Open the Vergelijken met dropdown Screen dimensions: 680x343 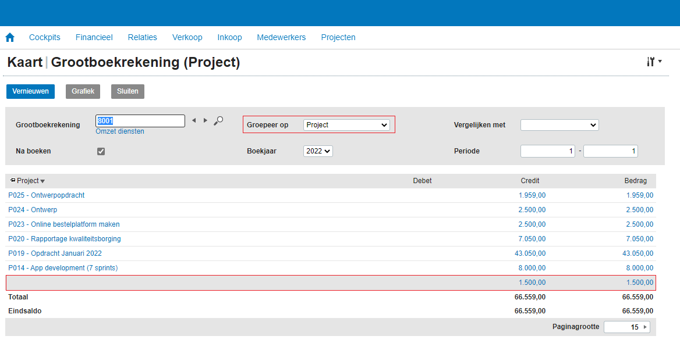point(559,125)
